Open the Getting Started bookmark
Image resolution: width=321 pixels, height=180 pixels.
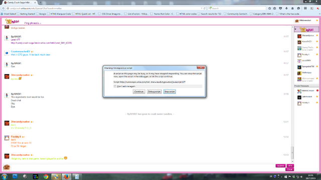26,14
